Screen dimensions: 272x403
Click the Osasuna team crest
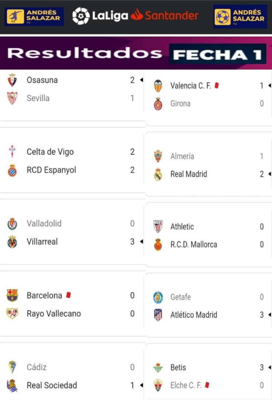(12, 80)
